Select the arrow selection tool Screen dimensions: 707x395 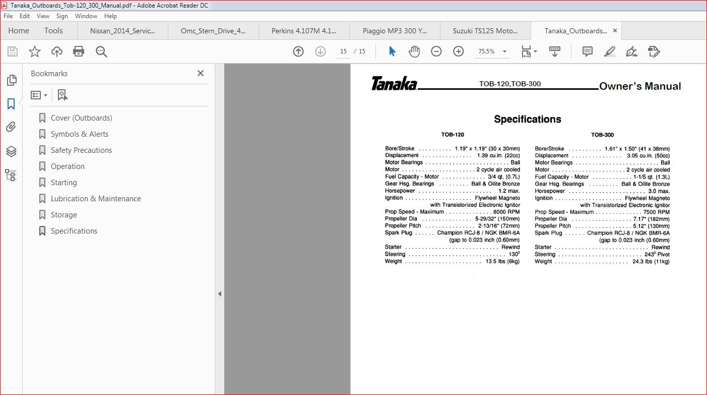(x=393, y=51)
